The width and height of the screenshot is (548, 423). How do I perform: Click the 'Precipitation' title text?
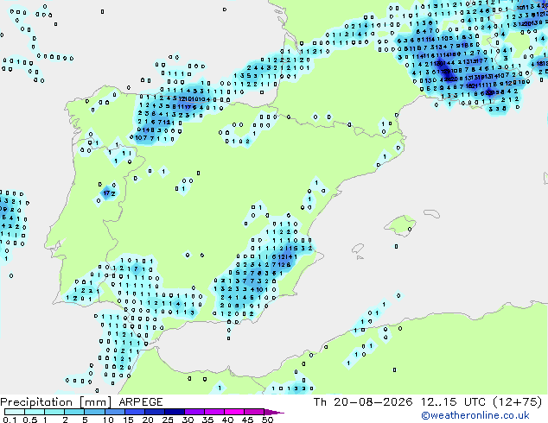pyautogui.click(x=36, y=402)
